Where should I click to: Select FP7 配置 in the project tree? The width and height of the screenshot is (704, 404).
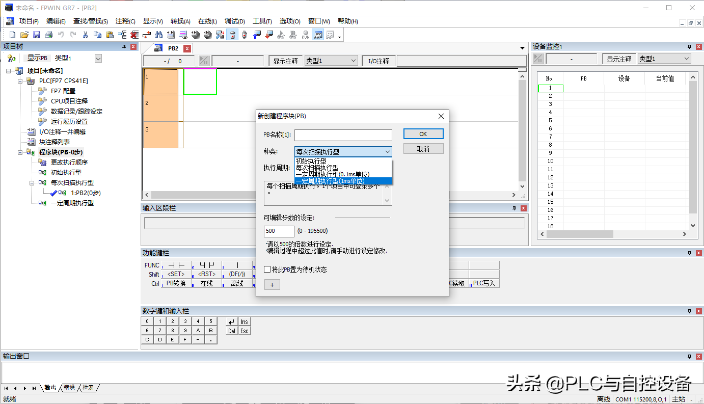[x=63, y=91]
